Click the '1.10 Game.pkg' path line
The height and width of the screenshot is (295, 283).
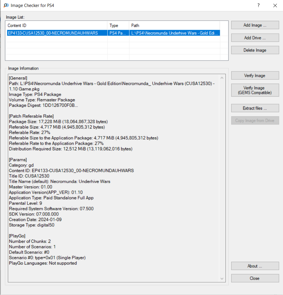click(24, 89)
